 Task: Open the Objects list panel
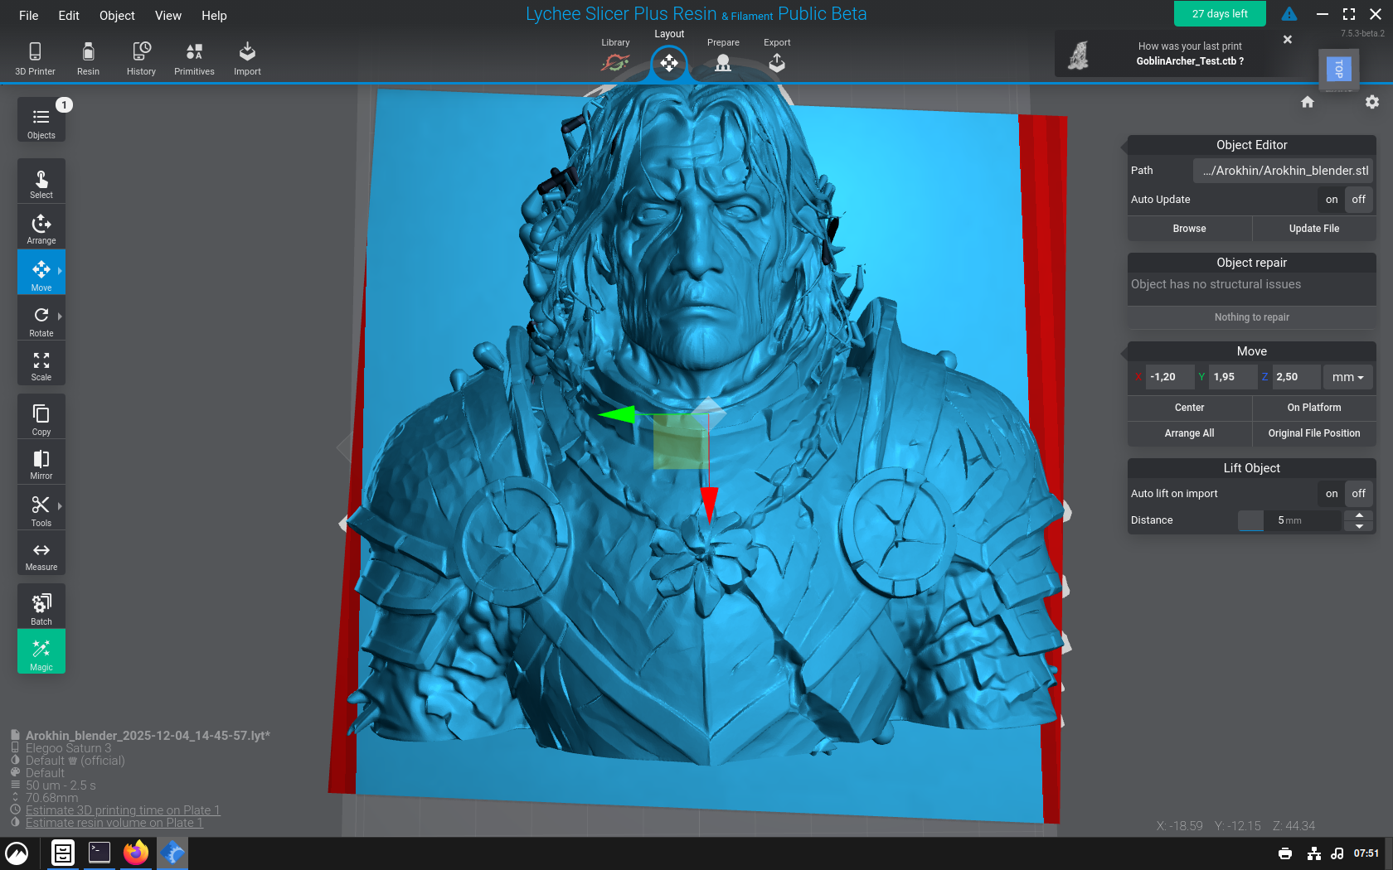click(41, 120)
